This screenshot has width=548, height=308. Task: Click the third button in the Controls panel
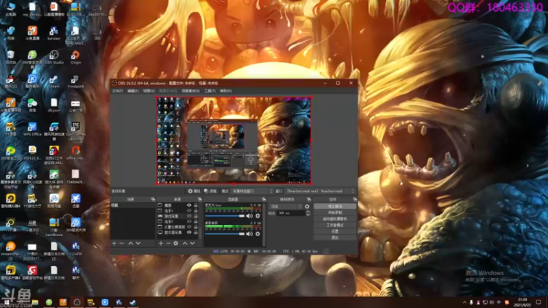(335, 219)
